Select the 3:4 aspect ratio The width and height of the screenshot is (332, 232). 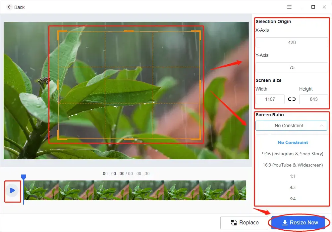(x=292, y=199)
